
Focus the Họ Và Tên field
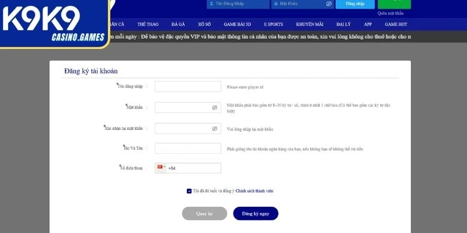pyautogui.click(x=188, y=149)
